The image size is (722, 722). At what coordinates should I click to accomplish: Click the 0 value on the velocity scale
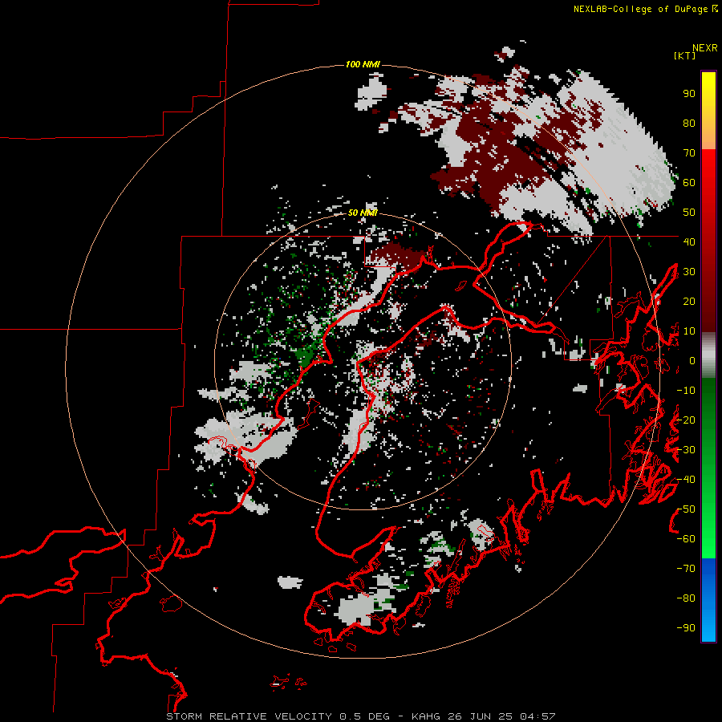tap(692, 360)
